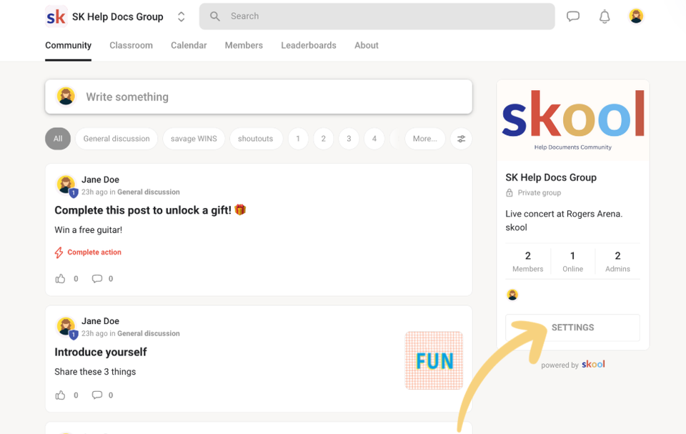This screenshot has height=434, width=686.
Task: Click the Write something post box
Action: [x=259, y=97]
